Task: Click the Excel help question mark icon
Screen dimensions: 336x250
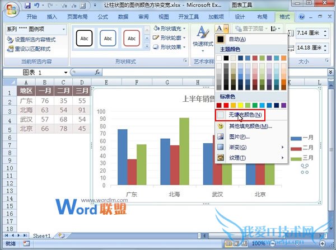Action: coord(301,17)
